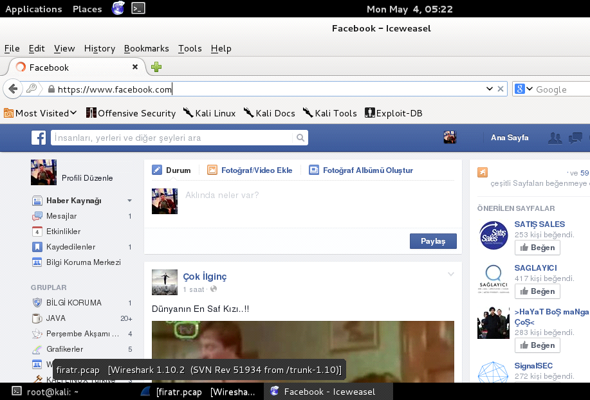
Task: Open friend requests icon in header
Action: [555, 138]
